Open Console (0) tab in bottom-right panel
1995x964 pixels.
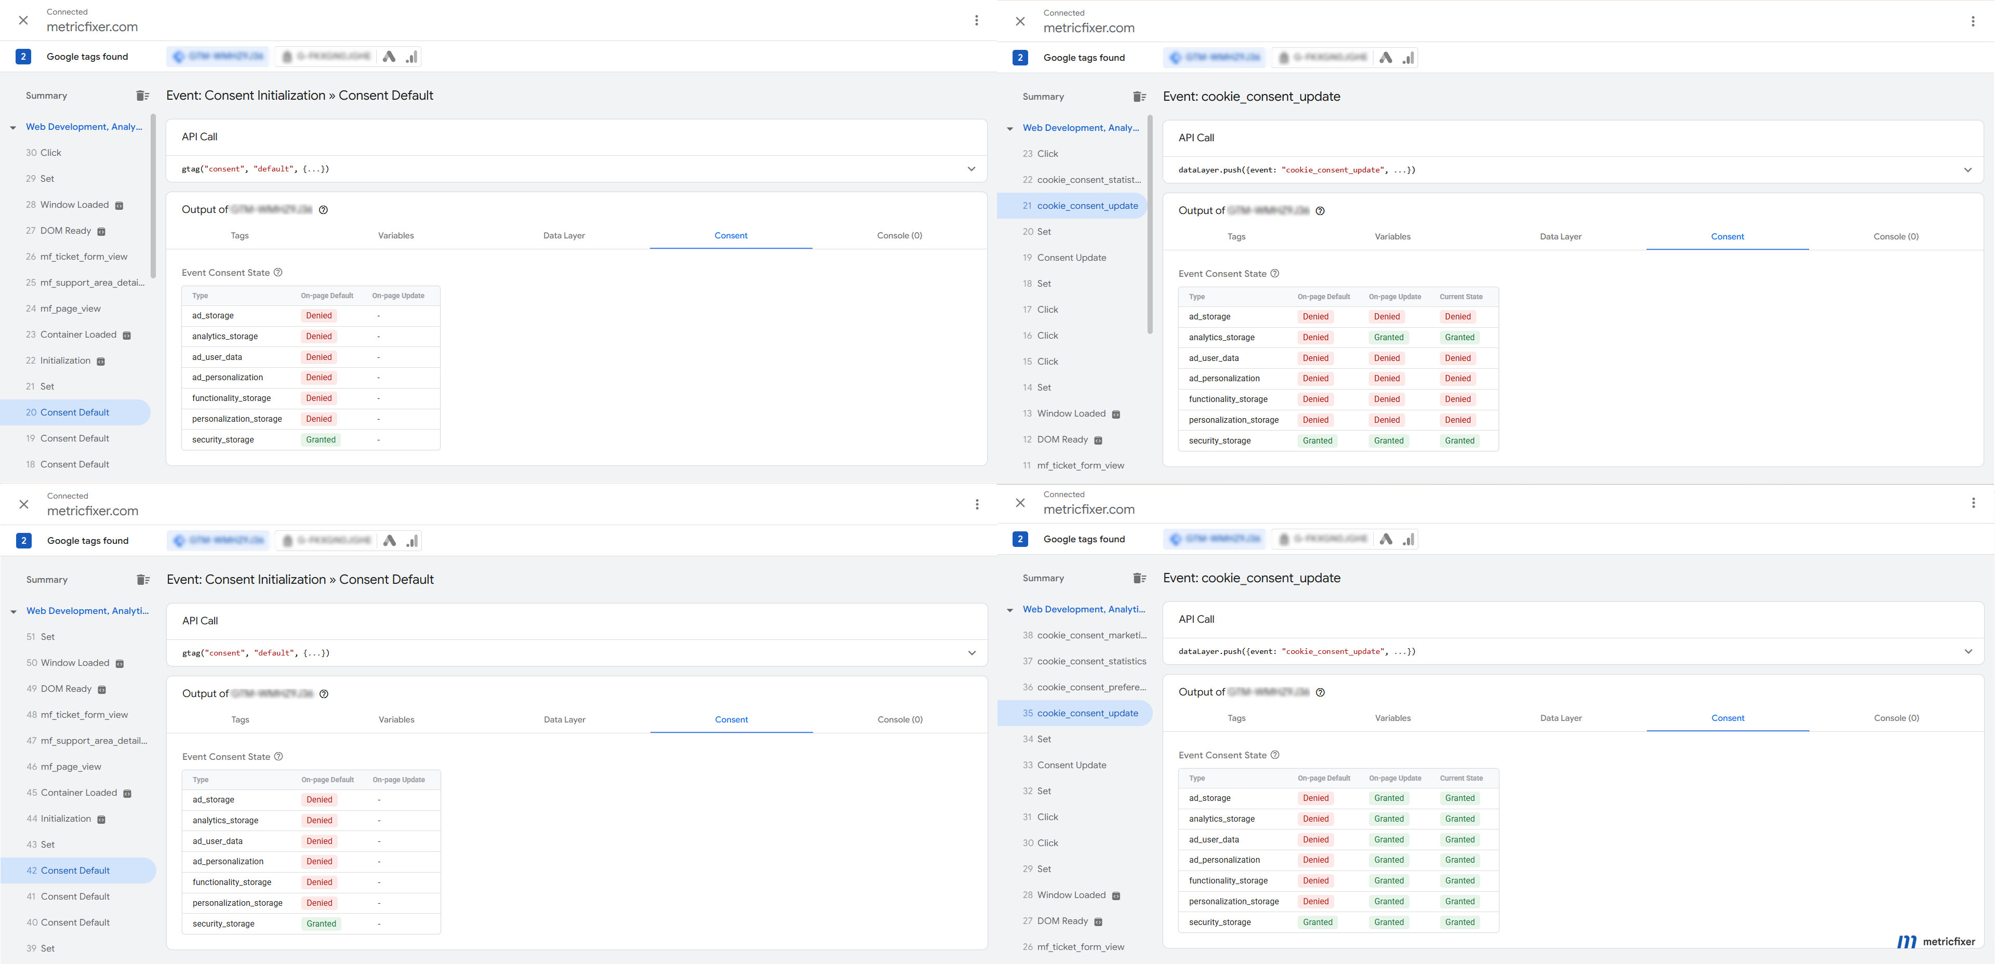coord(1897,718)
